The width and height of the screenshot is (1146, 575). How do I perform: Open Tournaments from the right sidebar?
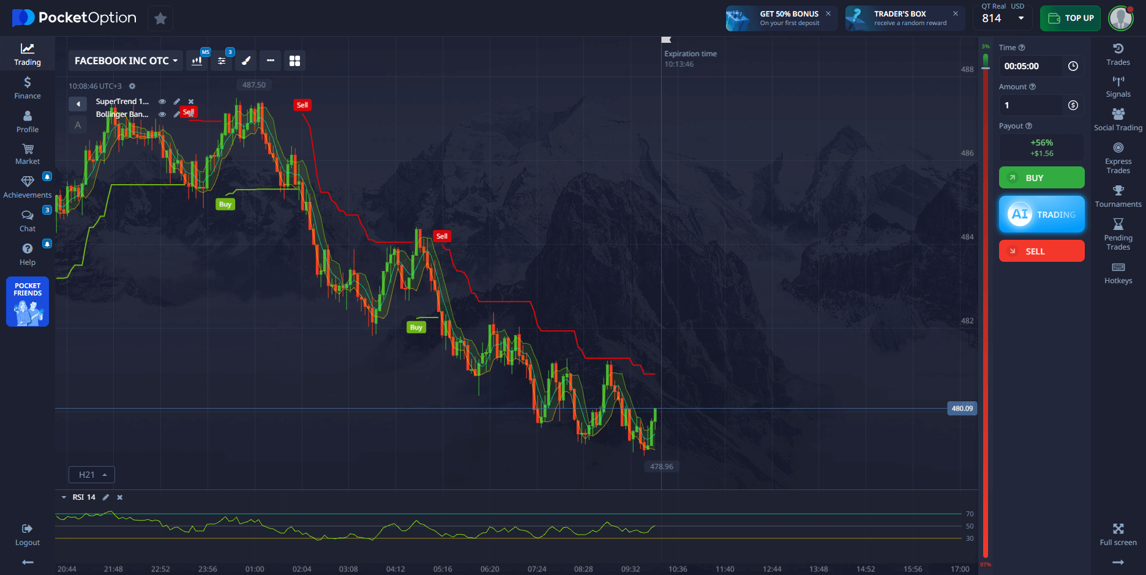tap(1118, 196)
